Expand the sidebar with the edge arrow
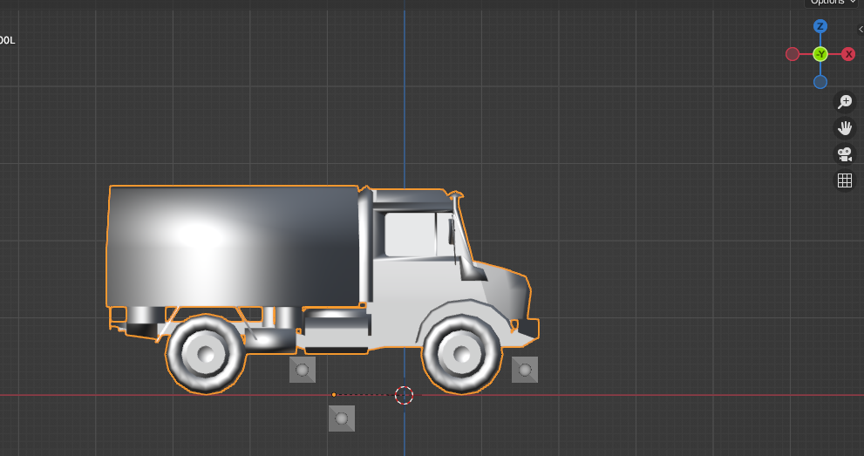This screenshot has width=864, height=456. point(861,29)
